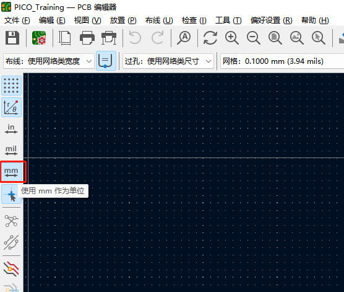Refresh the view with the circular arrows icon

pyautogui.click(x=210, y=38)
